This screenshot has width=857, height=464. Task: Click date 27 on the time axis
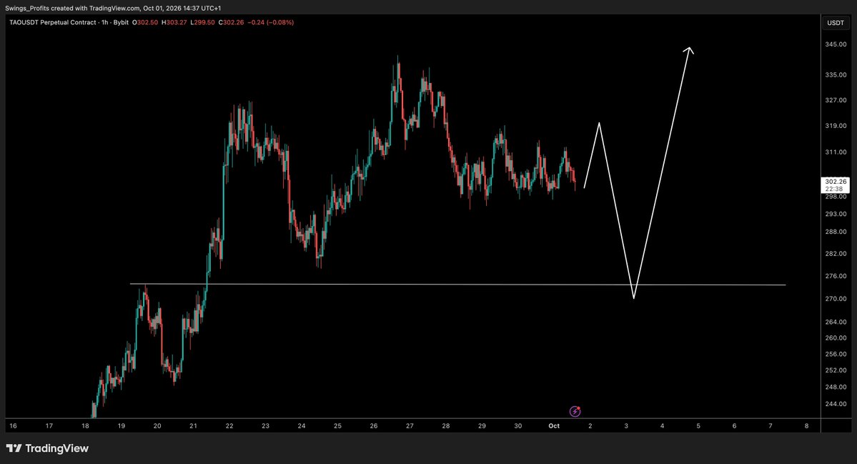[x=410, y=425]
